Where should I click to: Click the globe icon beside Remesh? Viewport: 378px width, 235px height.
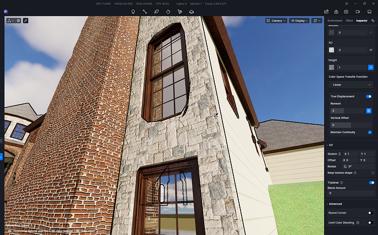point(369,111)
